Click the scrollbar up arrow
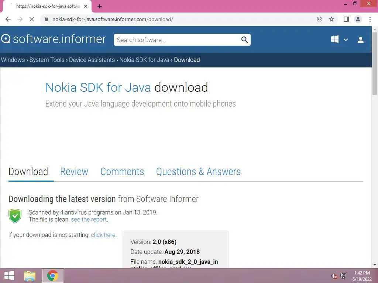Viewport: 378px width, 283px height. click(x=375, y=29)
